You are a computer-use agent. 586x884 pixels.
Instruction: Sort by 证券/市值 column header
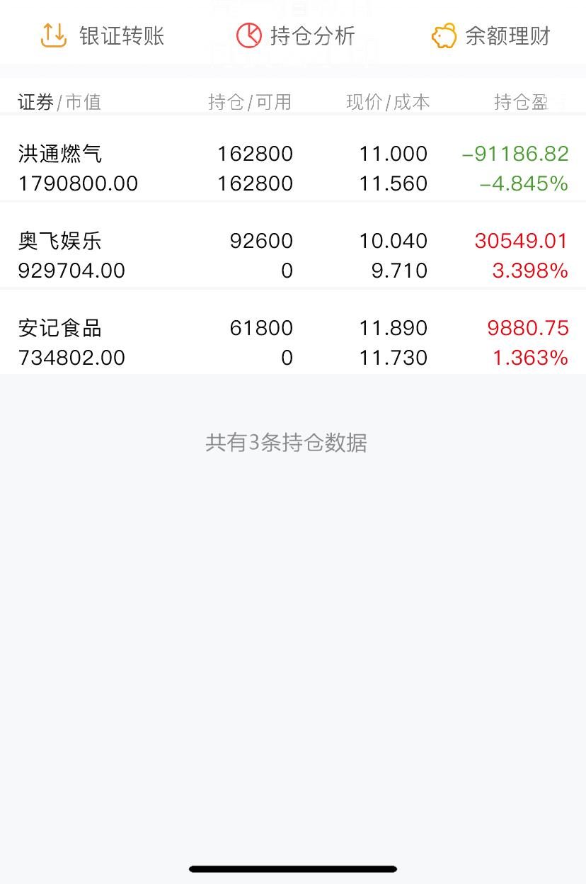(x=59, y=102)
